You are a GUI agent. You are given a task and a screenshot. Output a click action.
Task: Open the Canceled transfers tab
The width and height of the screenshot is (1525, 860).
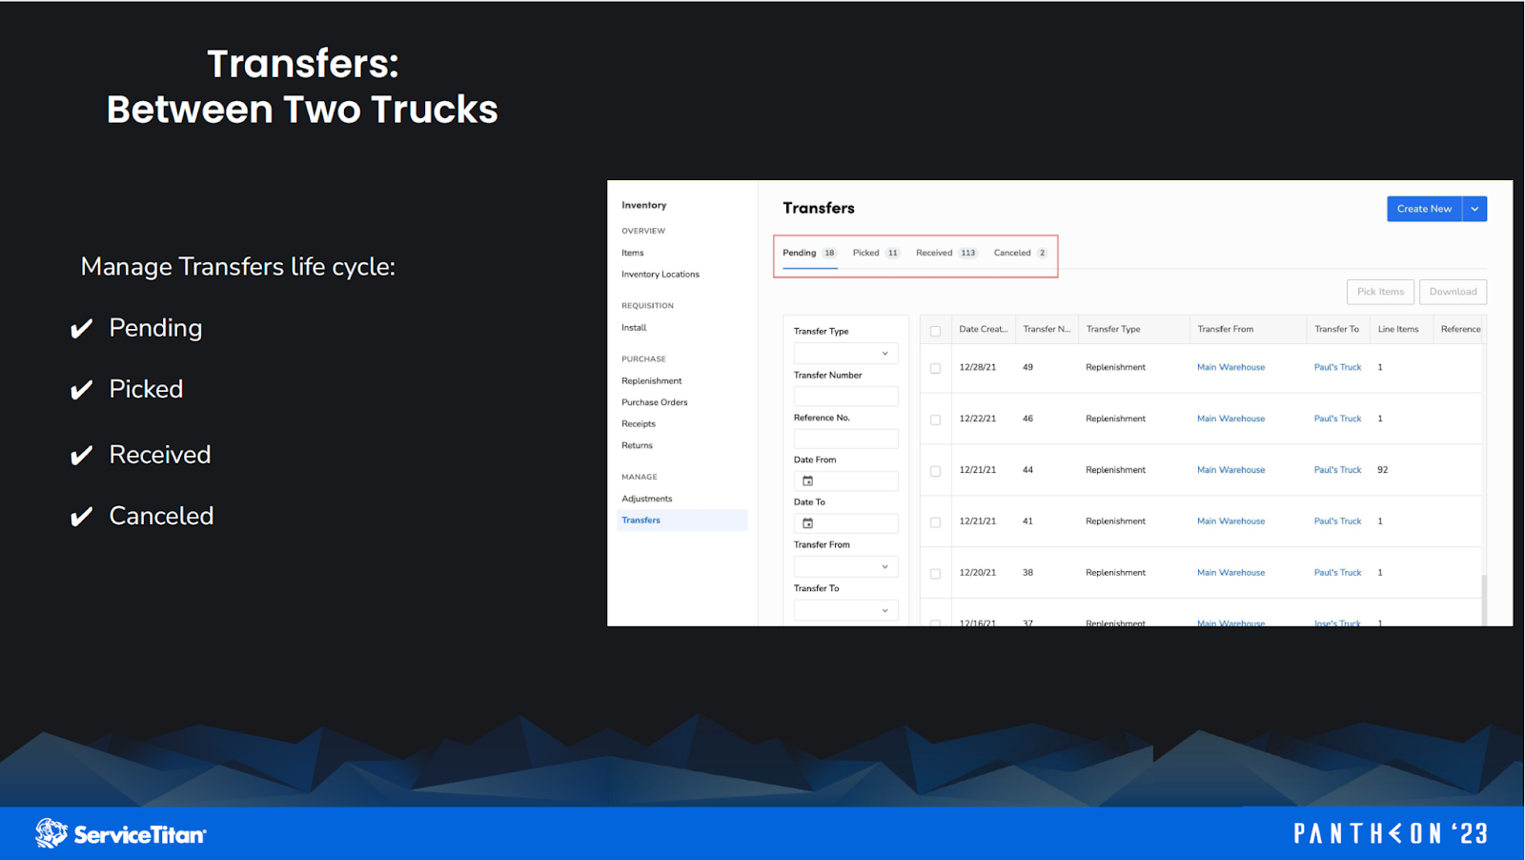[x=1013, y=252]
